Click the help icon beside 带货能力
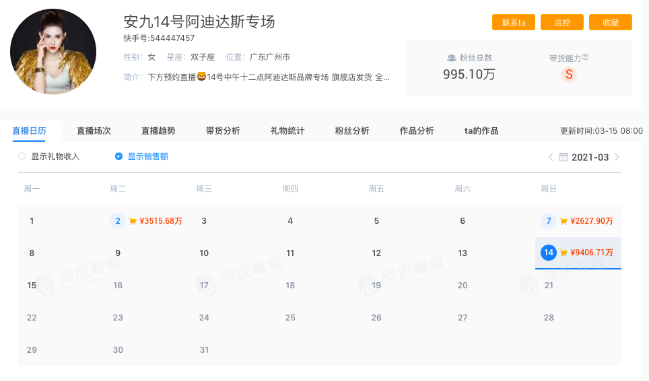 [x=586, y=58]
